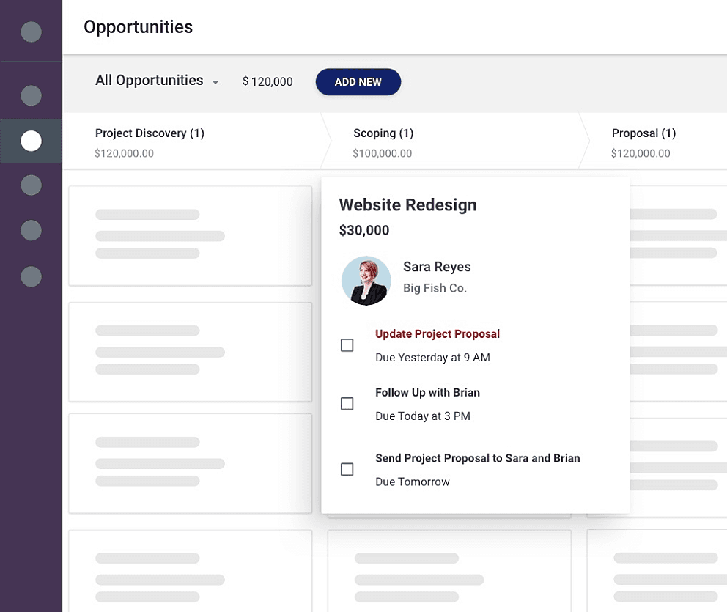This screenshot has height=612, width=727.
Task: Tick the Follow Up with Brian checkbox
Action: click(x=347, y=404)
